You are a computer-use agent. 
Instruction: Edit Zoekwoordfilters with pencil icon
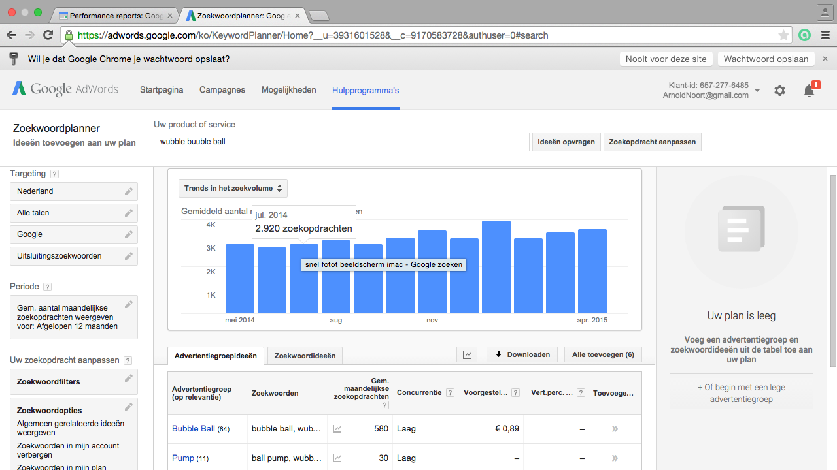coord(129,379)
